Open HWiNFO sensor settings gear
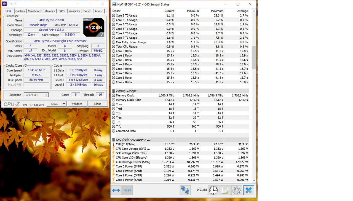353x201 pixels. point(237,190)
